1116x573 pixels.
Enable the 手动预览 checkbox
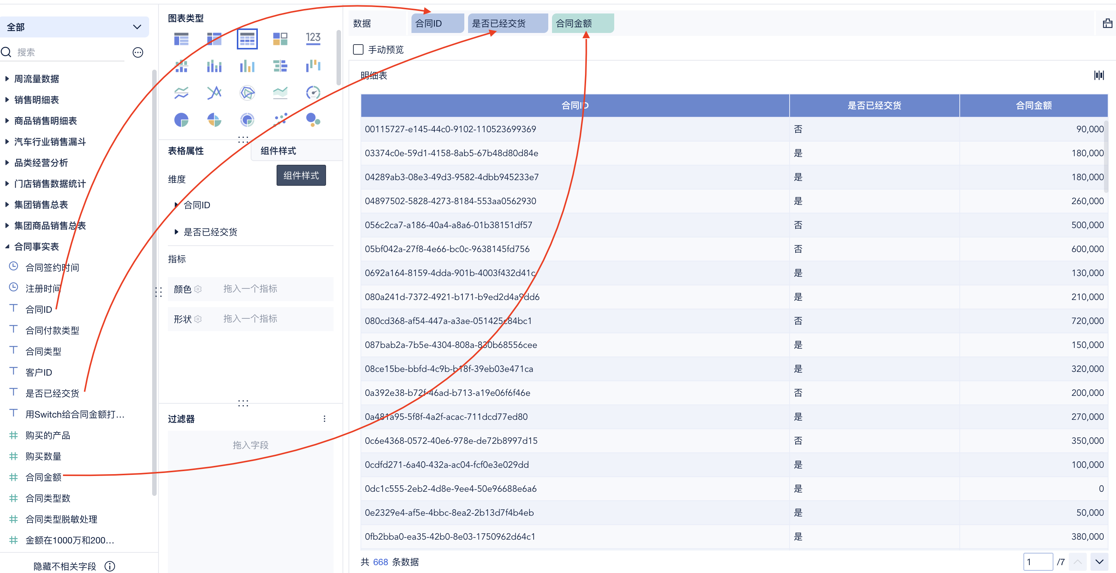[358, 49]
